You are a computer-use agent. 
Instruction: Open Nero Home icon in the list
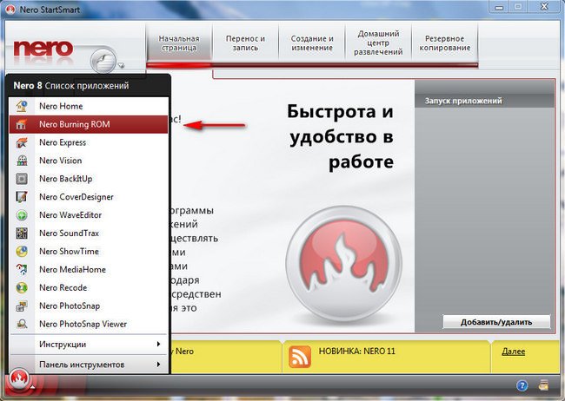pyautogui.click(x=22, y=106)
